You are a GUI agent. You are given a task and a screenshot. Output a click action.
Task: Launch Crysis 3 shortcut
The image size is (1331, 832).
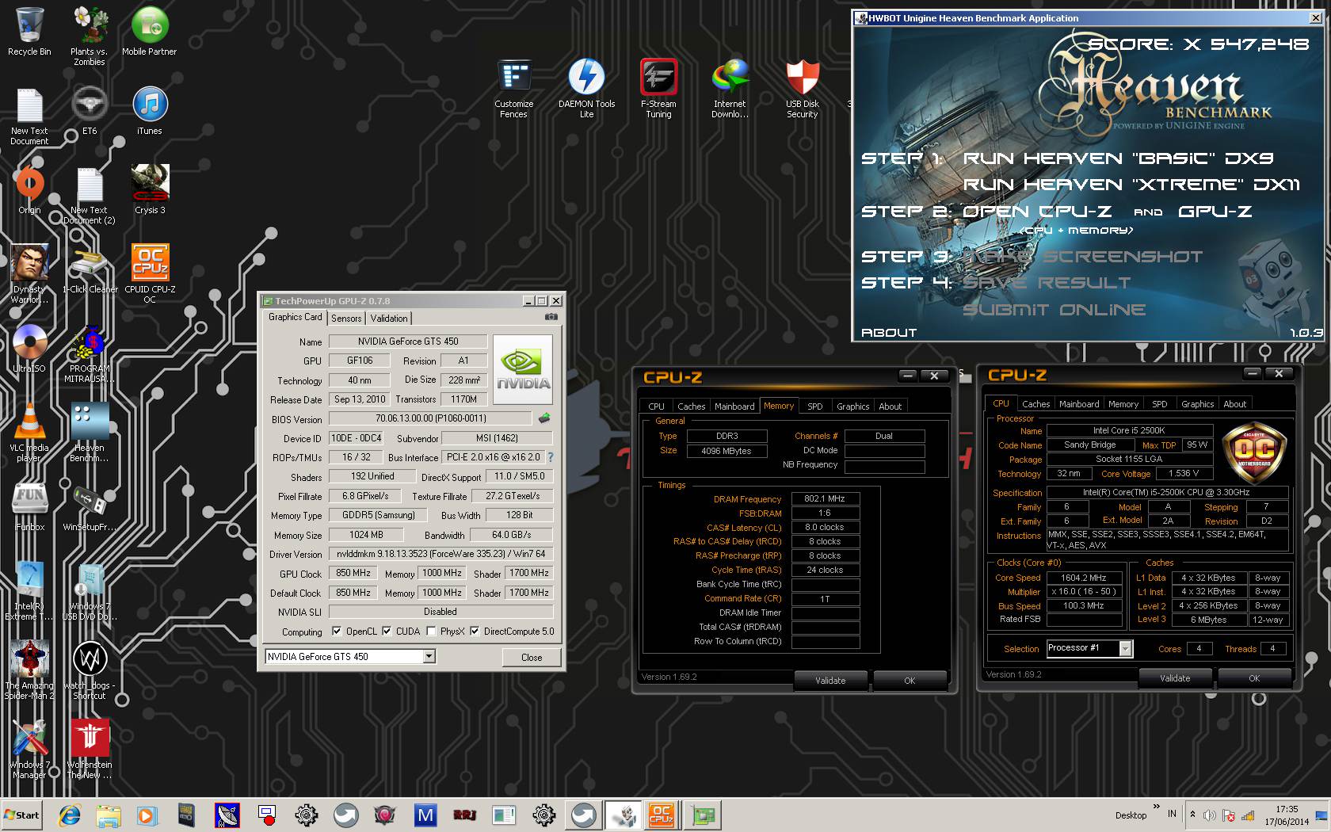(150, 190)
